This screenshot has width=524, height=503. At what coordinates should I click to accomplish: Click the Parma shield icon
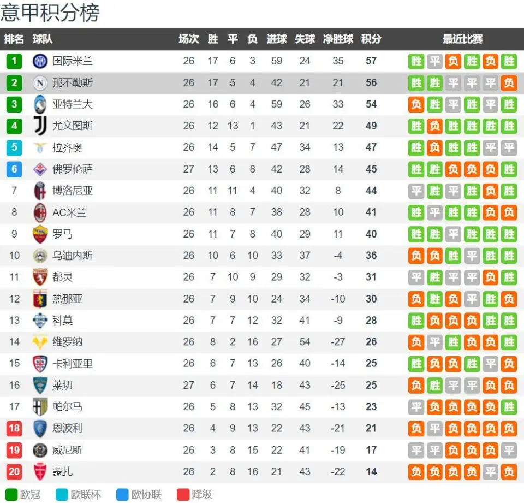(40, 407)
